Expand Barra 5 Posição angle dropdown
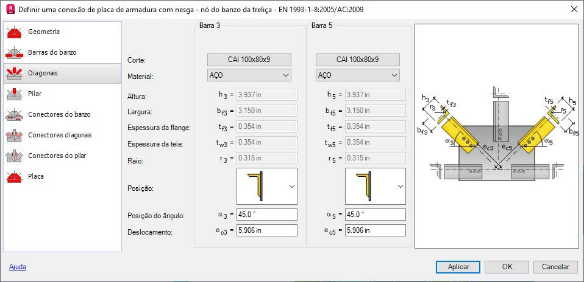 376,186
